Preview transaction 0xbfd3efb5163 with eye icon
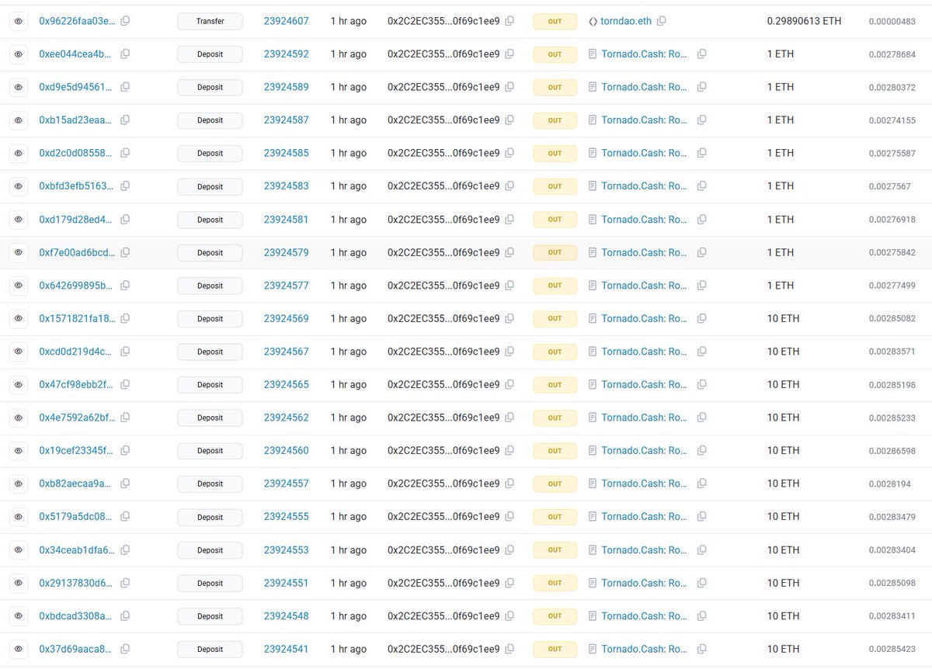 click(19, 186)
